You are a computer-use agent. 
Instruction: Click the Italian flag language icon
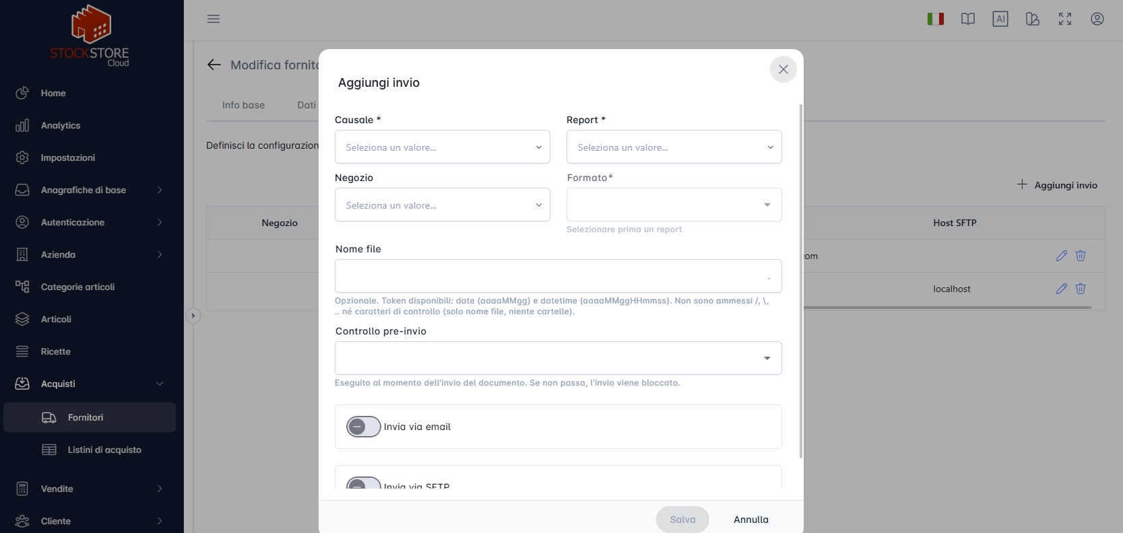point(935,19)
